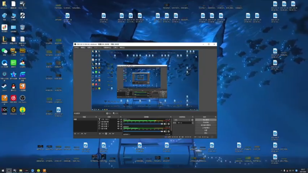Add a new scene with the Scenes plus icon
308x173 pixels.
click(x=75, y=133)
